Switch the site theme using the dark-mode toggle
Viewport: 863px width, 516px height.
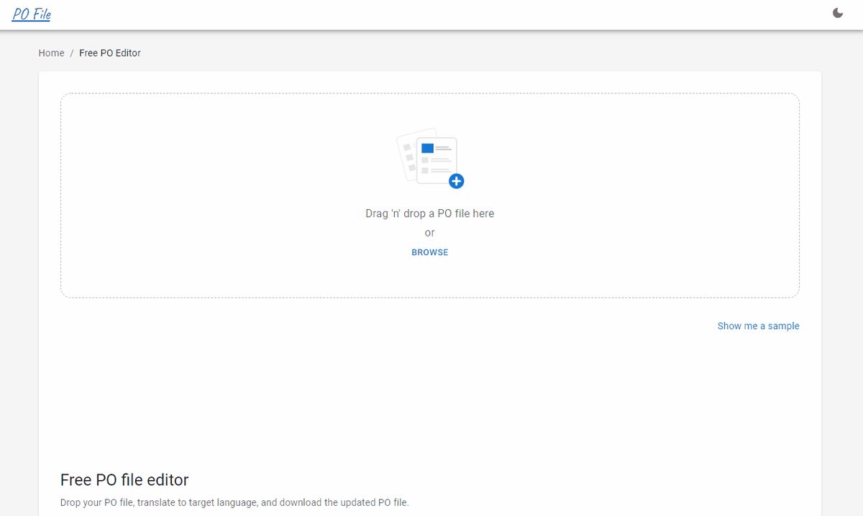click(x=837, y=13)
